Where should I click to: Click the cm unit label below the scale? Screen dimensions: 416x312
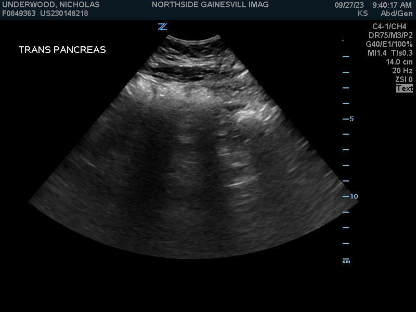[x=346, y=262]
